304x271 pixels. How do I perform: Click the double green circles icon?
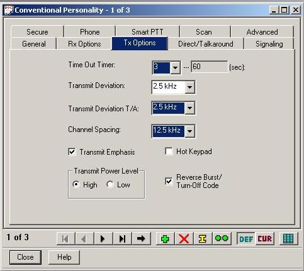point(222,238)
